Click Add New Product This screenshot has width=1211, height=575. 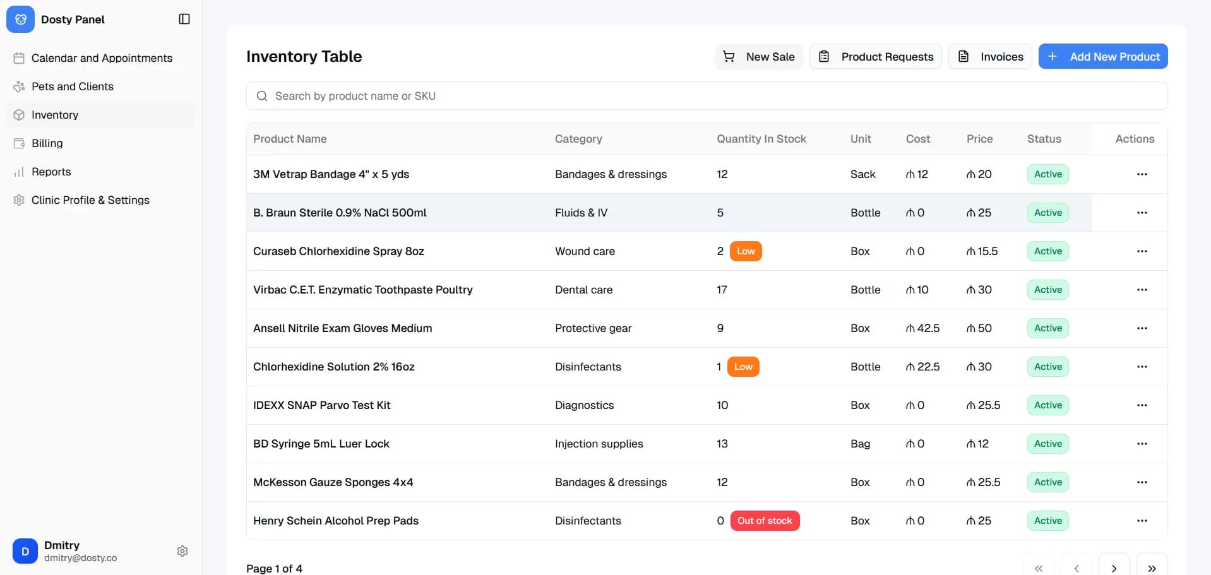(1103, 57)
